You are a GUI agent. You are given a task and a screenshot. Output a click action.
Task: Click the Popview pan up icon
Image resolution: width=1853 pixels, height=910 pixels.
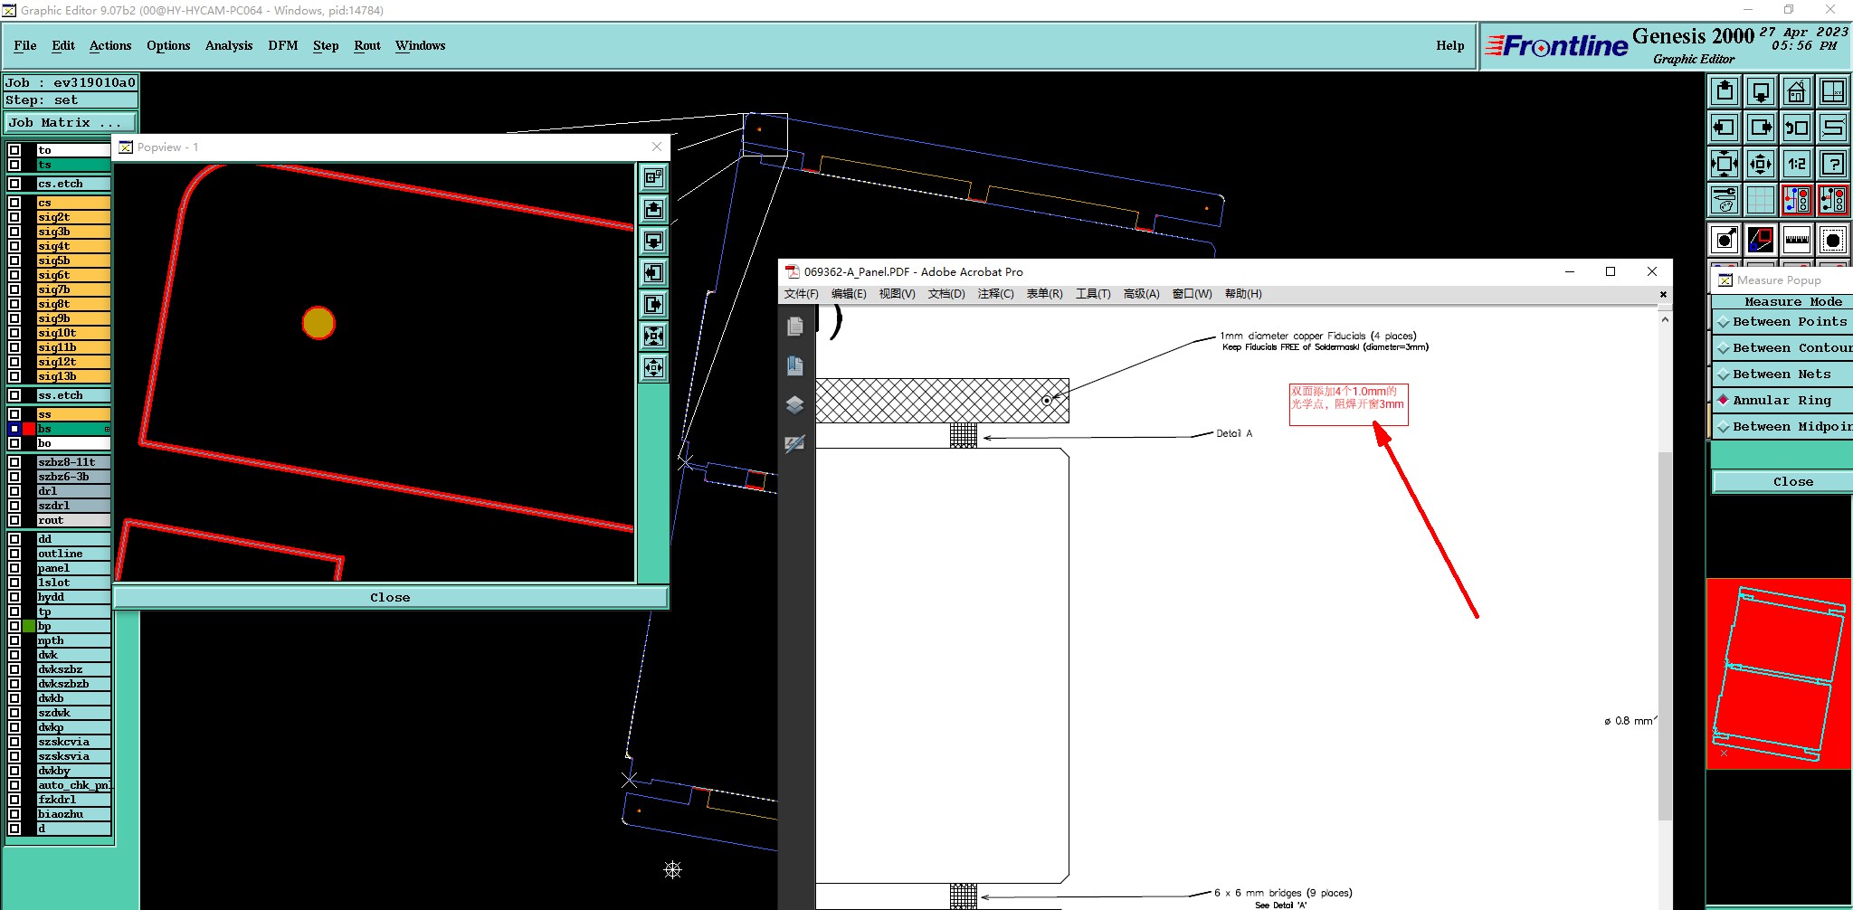coord(653,210)
